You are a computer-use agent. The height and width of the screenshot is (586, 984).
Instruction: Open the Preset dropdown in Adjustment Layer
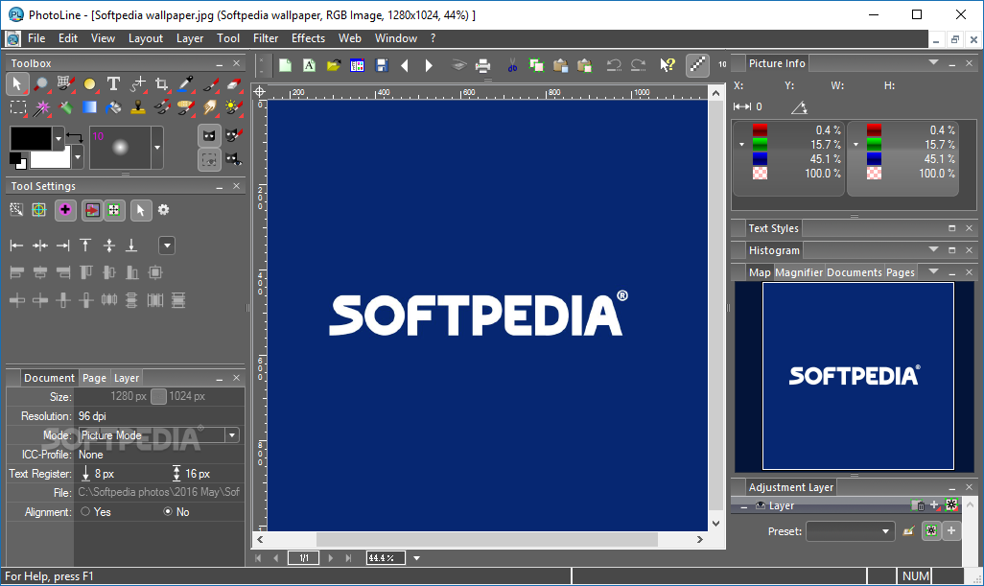pos(850,531)
